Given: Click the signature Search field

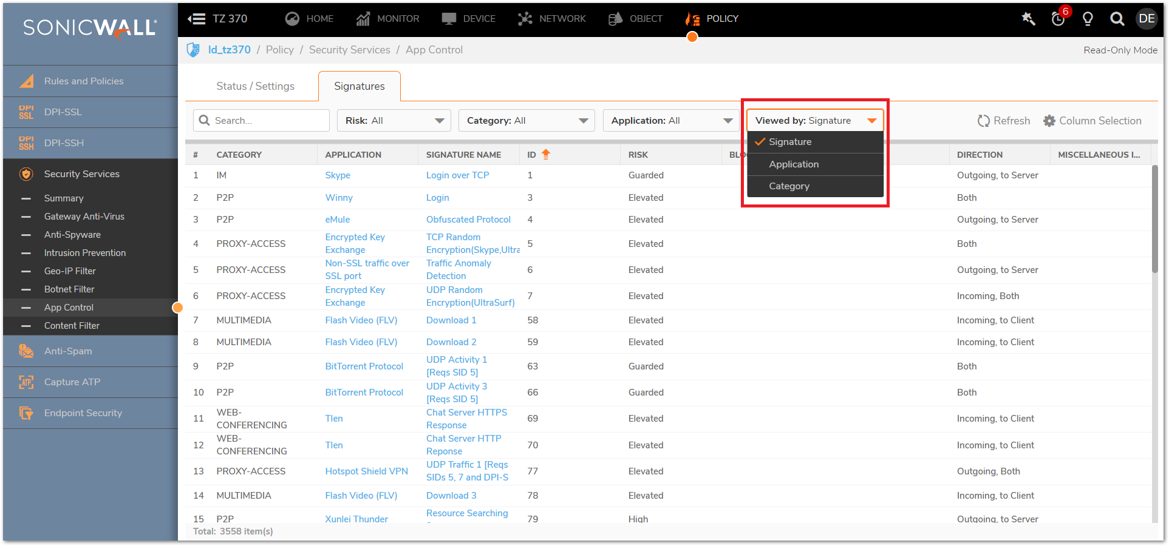Looking at the screenshot, I should (267, 121).
